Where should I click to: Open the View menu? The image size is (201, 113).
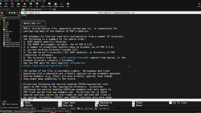click(x=12, y=1)
